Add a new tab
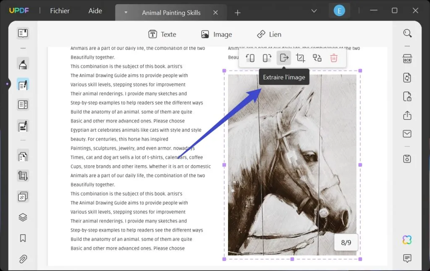The height and width of the screenshot is (271, 430). [238, 13]
